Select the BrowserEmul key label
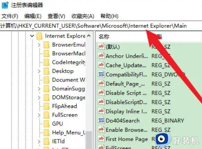Screen dimensions: 202x149 point(69,45)
